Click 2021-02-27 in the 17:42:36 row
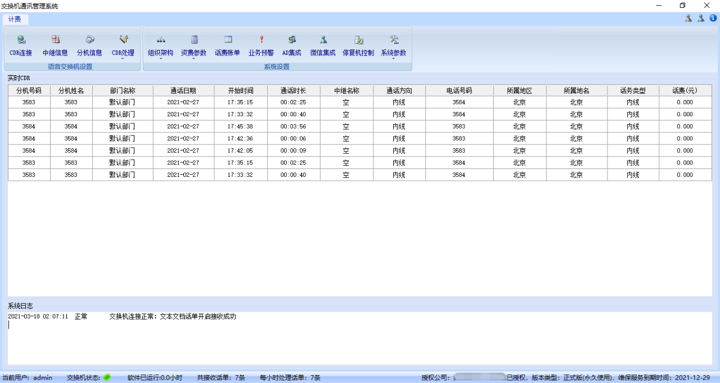Image resolution: width=720 pixels, height=383 pixels. [x=183, y=139]
